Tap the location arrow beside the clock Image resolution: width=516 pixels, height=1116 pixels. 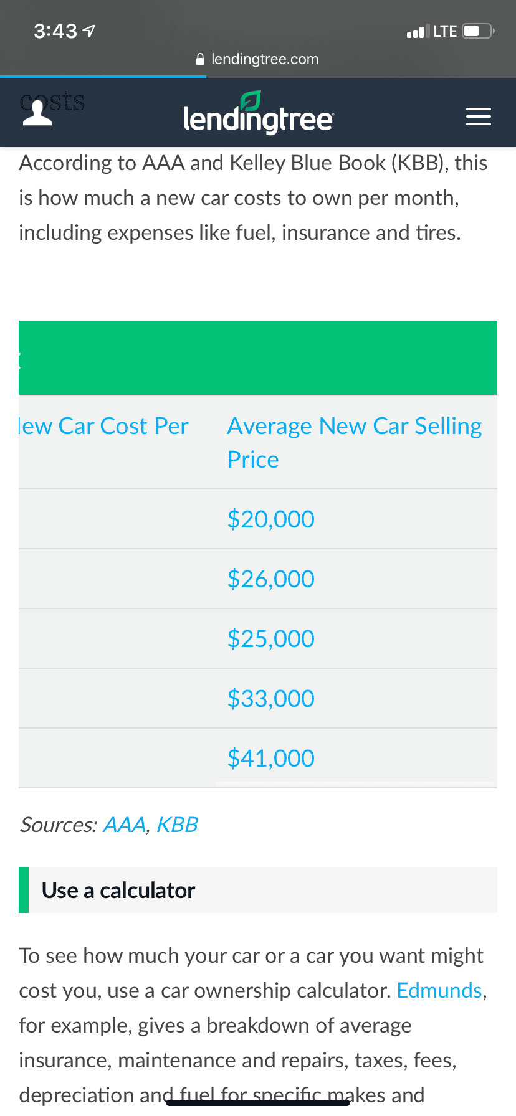[x=89, y=31]
